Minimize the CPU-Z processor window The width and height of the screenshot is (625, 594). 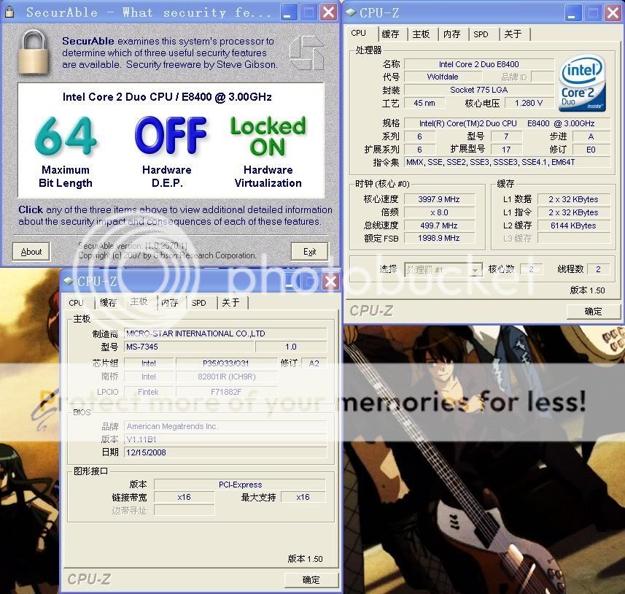(572, 12)
